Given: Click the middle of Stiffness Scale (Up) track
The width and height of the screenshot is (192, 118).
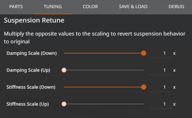Looking at the screenshot, I should [x=104, y=104].
